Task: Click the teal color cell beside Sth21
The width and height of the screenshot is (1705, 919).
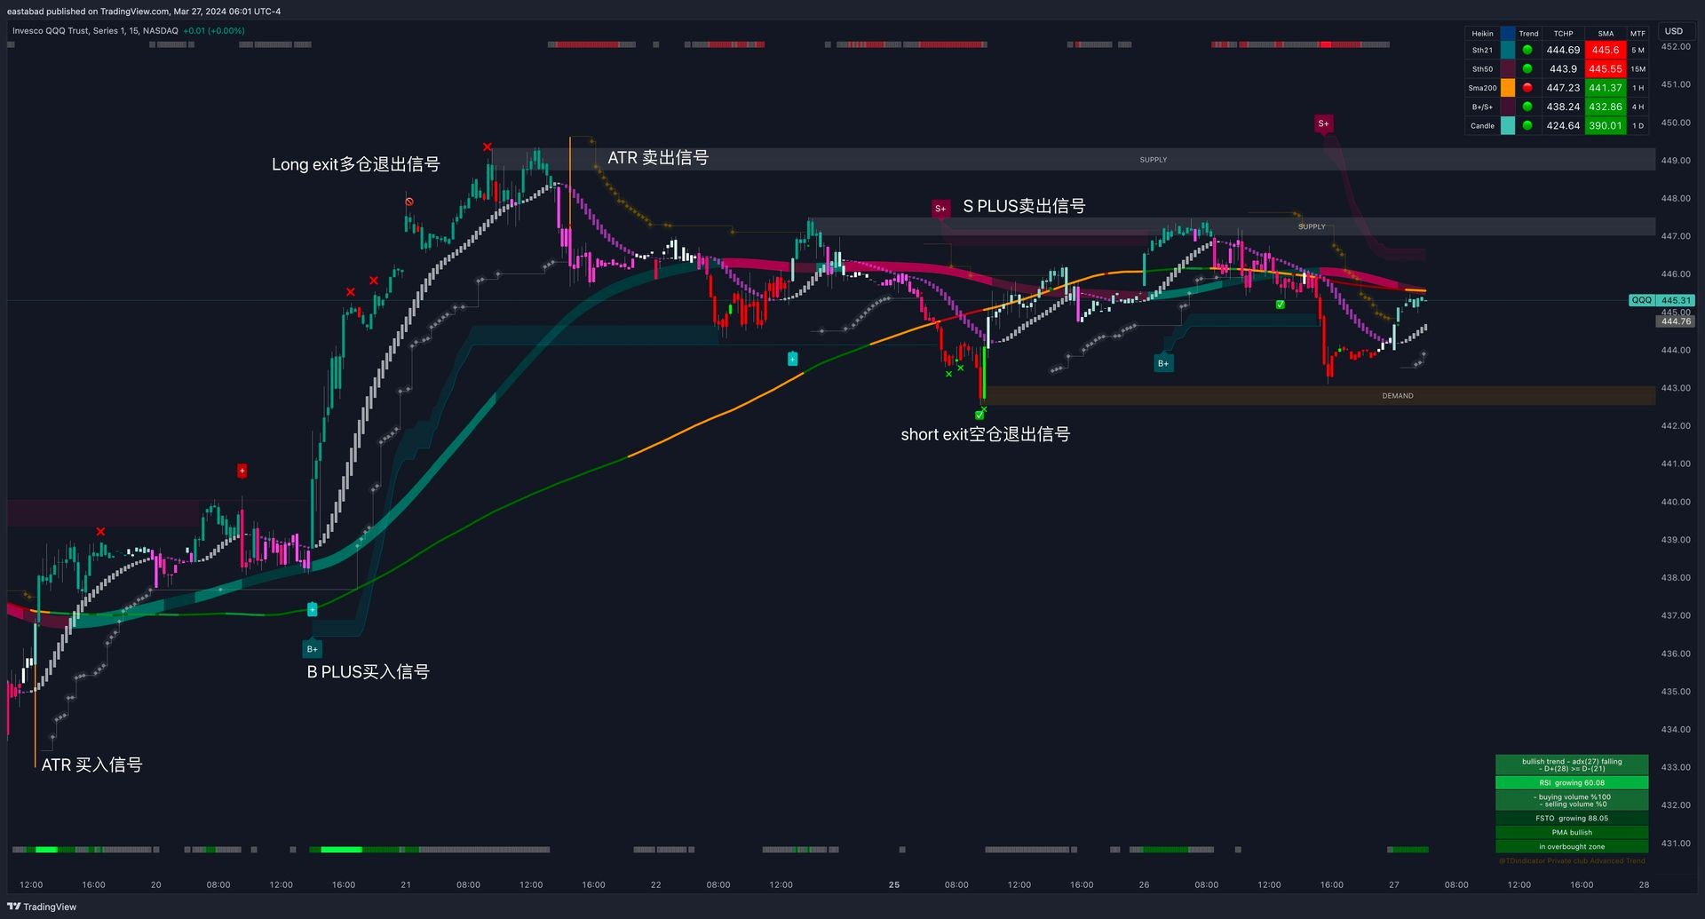Action: point(1508,50)
